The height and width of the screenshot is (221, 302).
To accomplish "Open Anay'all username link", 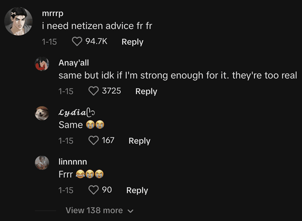I will 74,63.
